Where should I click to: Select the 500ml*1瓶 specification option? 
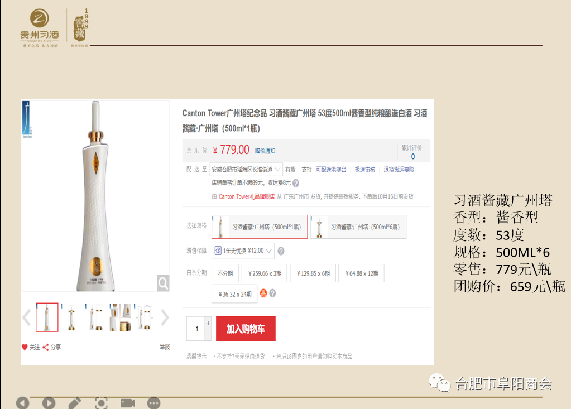260,227
